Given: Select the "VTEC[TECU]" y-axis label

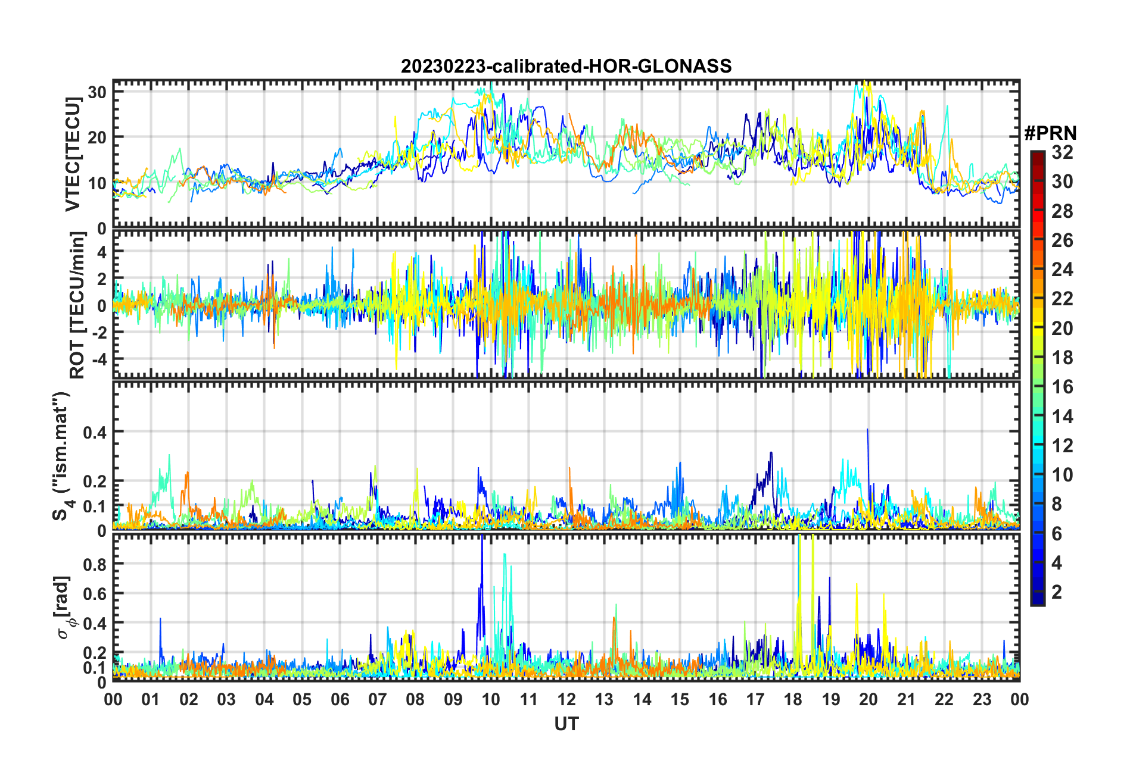Looking at the screenshot, I should (x=73, y=155).
